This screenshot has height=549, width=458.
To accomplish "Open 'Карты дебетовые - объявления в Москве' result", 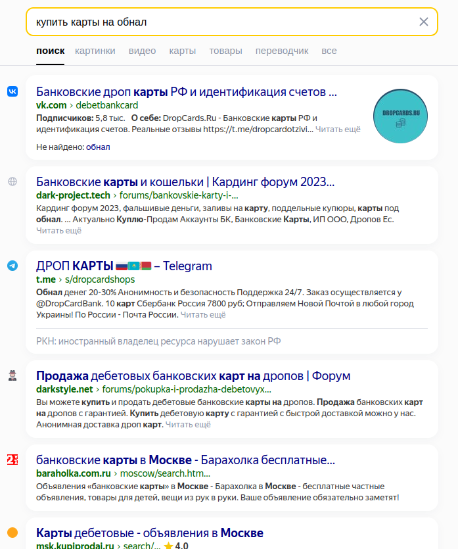I will tap(150, 533).
